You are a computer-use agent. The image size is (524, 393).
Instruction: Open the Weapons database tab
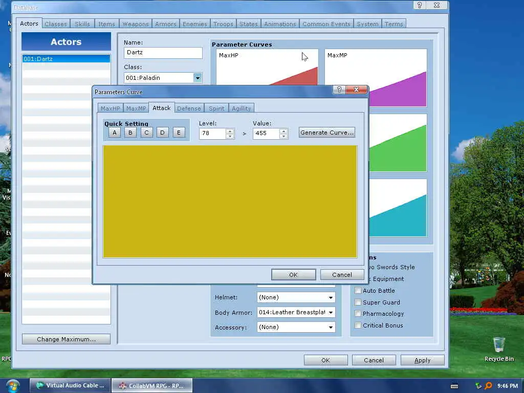[135, 24]
